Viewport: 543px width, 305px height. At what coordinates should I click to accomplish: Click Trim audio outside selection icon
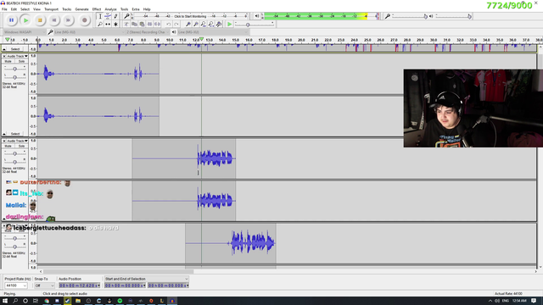pyautogui.click(x=149, y=25)
